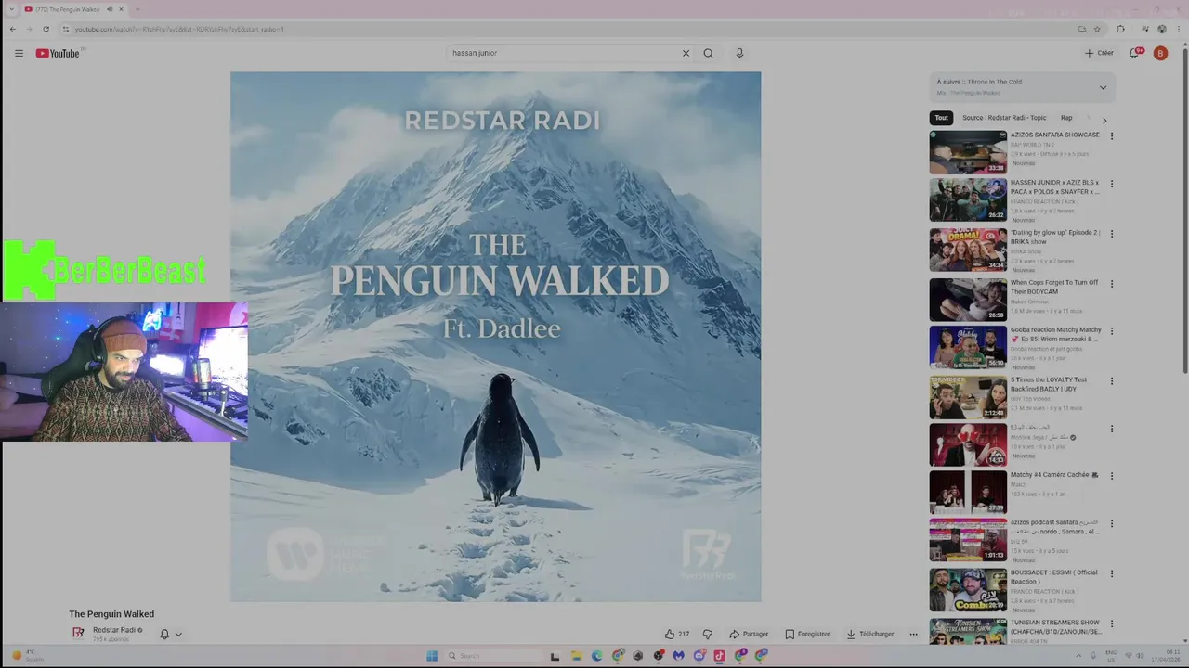Open browser extensions puzzle icon
This screenshot has height=668, width=1189.
click(x=1120, y=29)
